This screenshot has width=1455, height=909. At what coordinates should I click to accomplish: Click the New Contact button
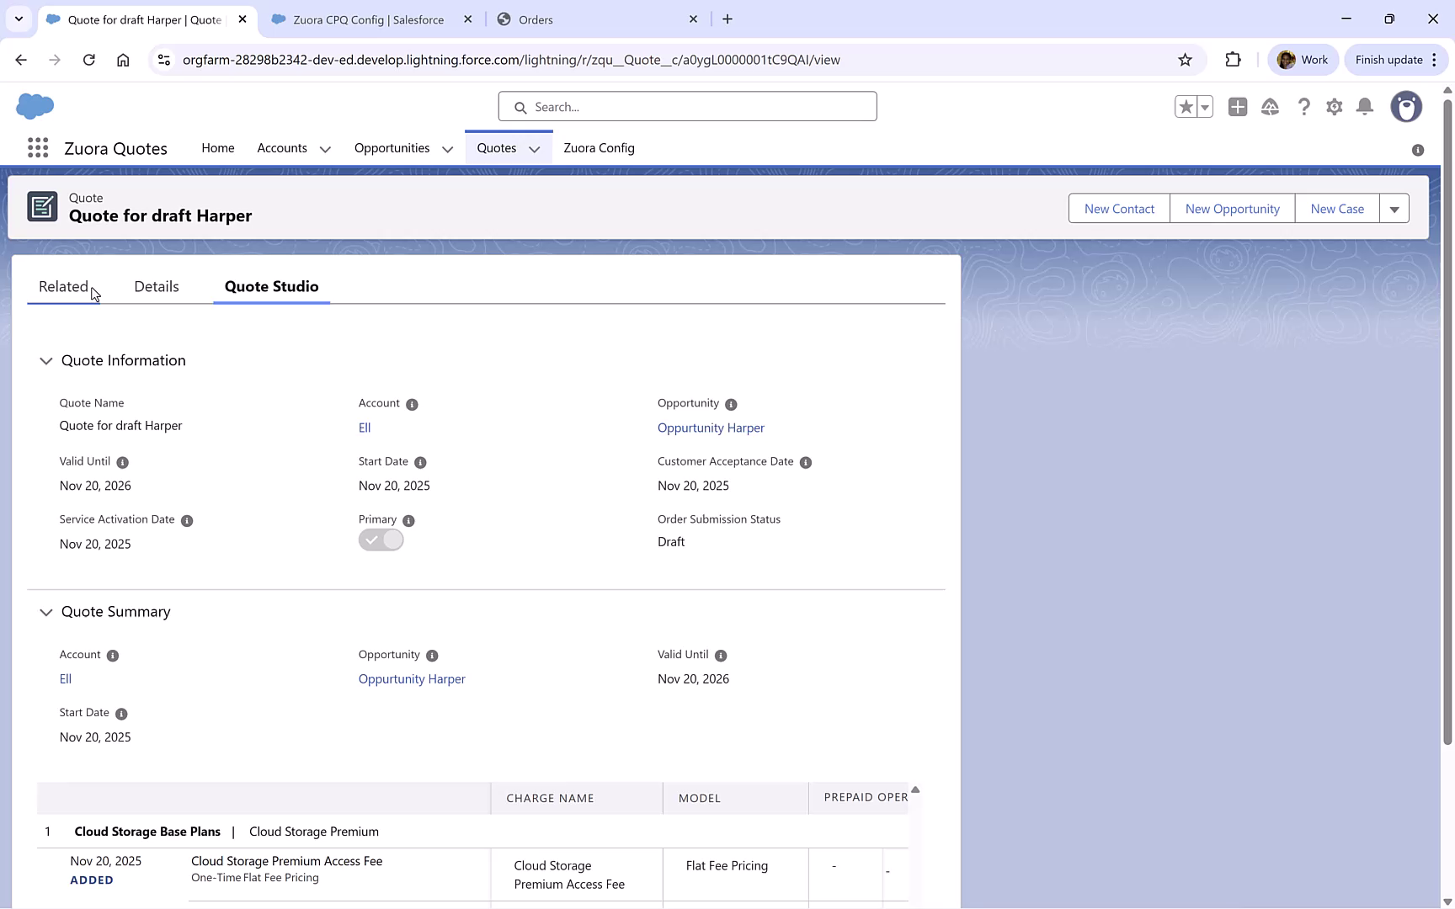[x=1118, y=208]
